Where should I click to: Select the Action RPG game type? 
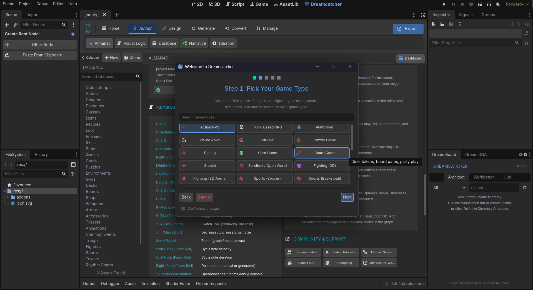click(207, 127)
